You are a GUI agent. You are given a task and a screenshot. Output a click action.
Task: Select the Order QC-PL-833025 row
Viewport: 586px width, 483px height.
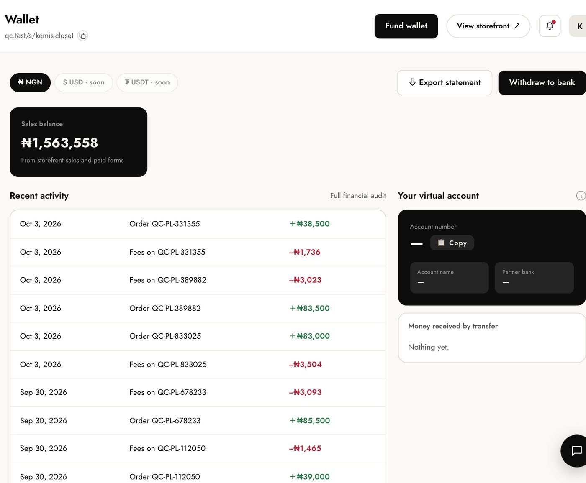pyautogui.click(x=198, y=336)
